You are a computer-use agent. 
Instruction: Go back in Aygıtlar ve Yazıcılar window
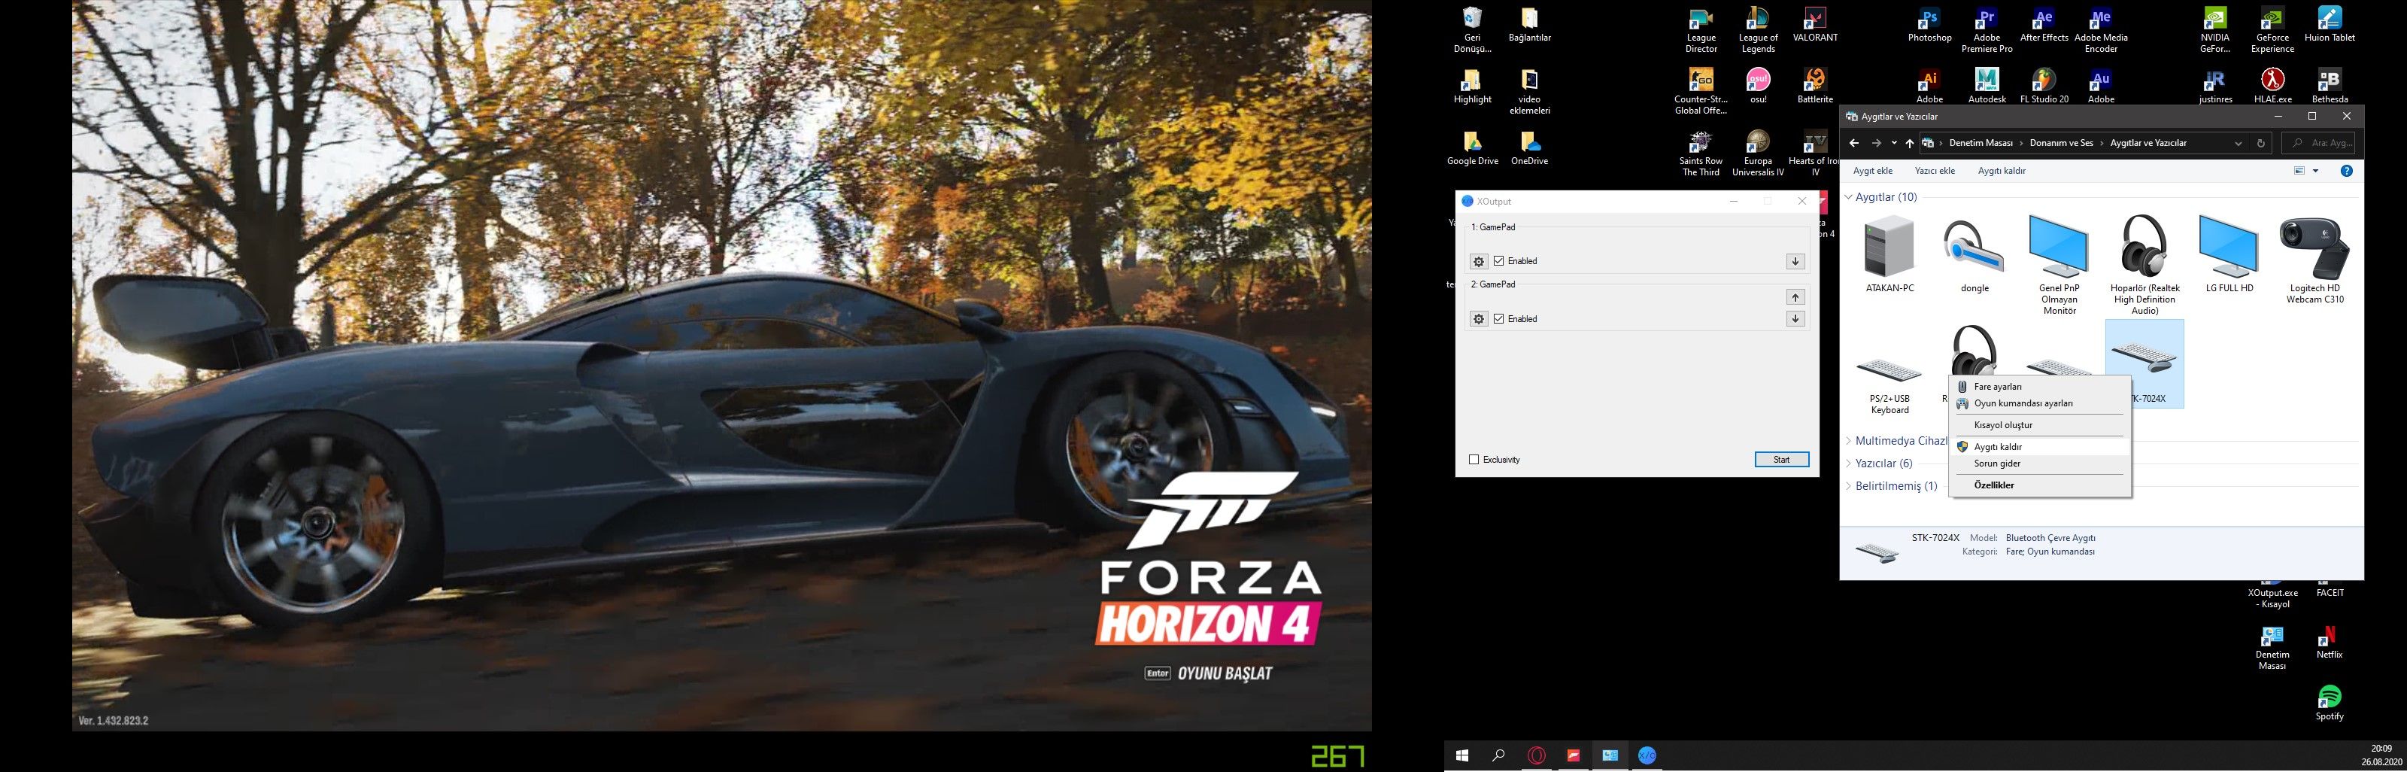coord(1854,143)
